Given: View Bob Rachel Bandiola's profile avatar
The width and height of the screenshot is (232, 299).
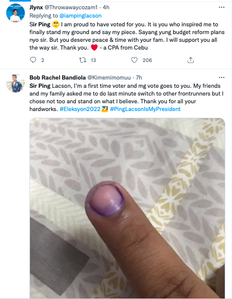Looking at the screenshot, I should [x=16, y=83].
